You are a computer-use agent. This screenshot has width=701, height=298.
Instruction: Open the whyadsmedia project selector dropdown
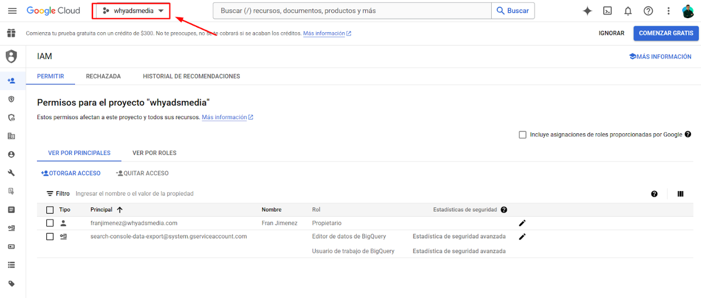tap(132, 11)
